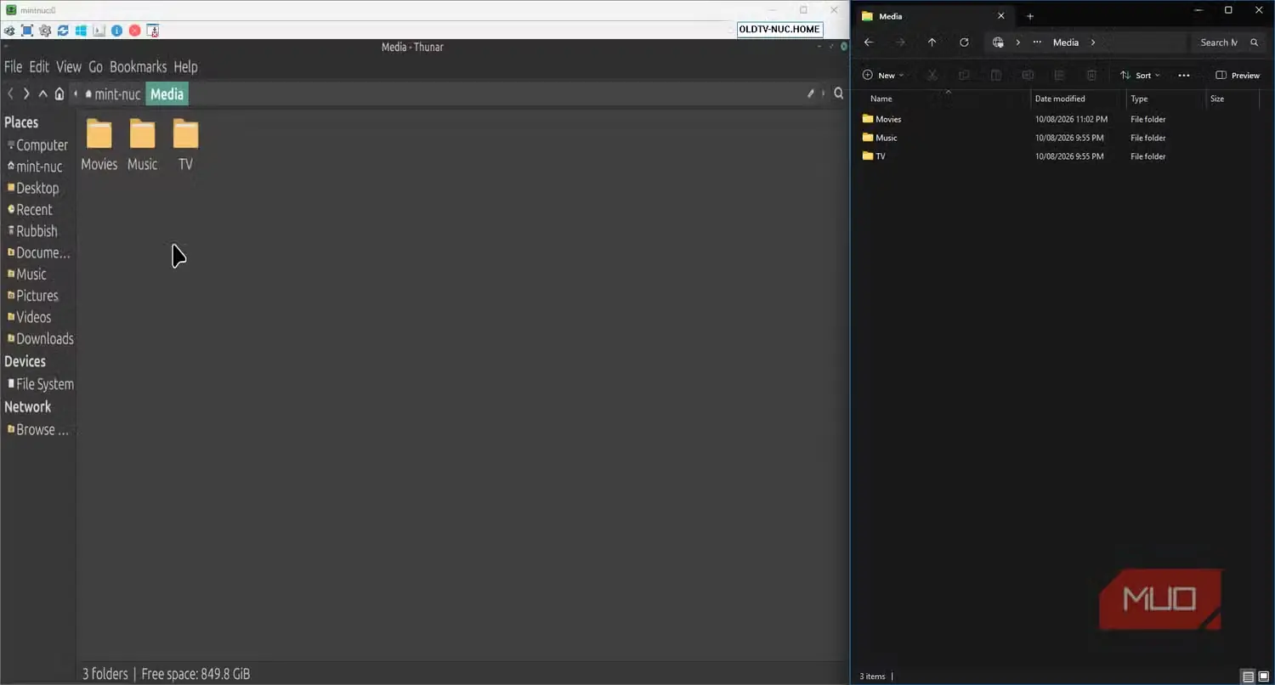This screenshot has height=685, width=1275.
Task: Select the Media tab in Windows Explorer
Action: (x=932, y=16)
